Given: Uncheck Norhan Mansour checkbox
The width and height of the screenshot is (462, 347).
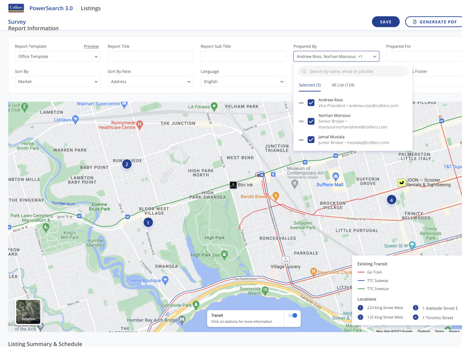Looking at the screenshot, I should pos(311,121).
